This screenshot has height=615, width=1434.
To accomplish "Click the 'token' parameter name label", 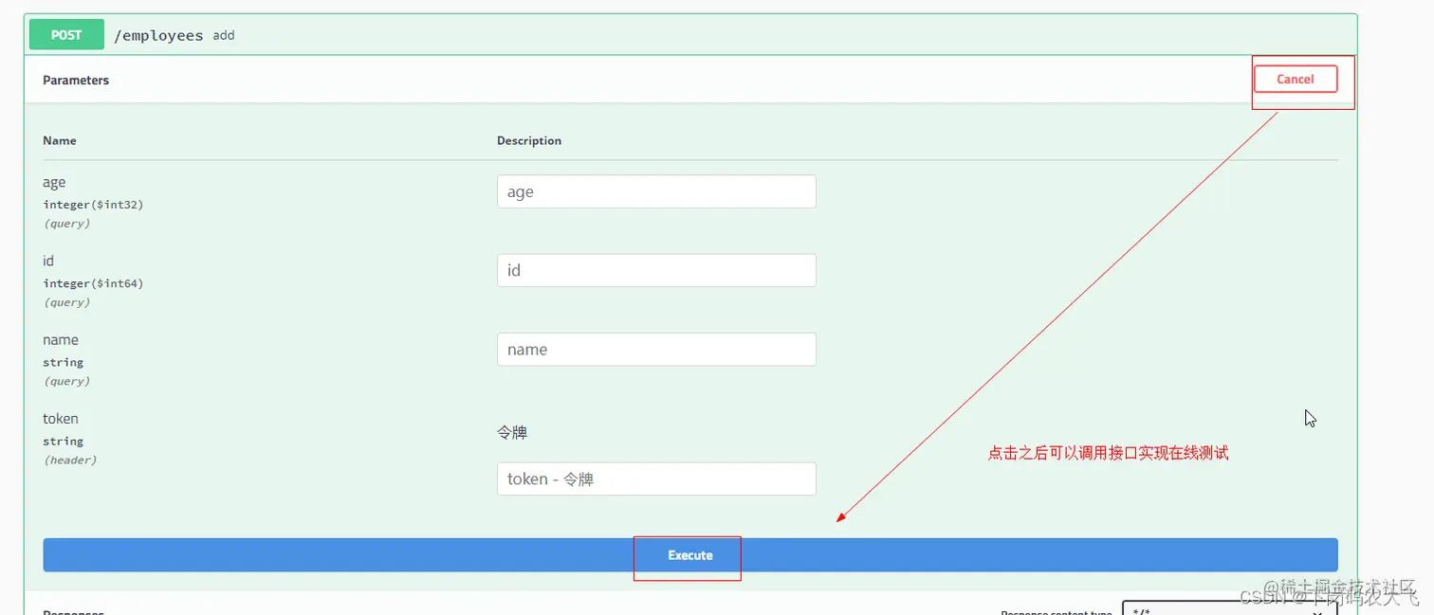I will click(61, 419).
